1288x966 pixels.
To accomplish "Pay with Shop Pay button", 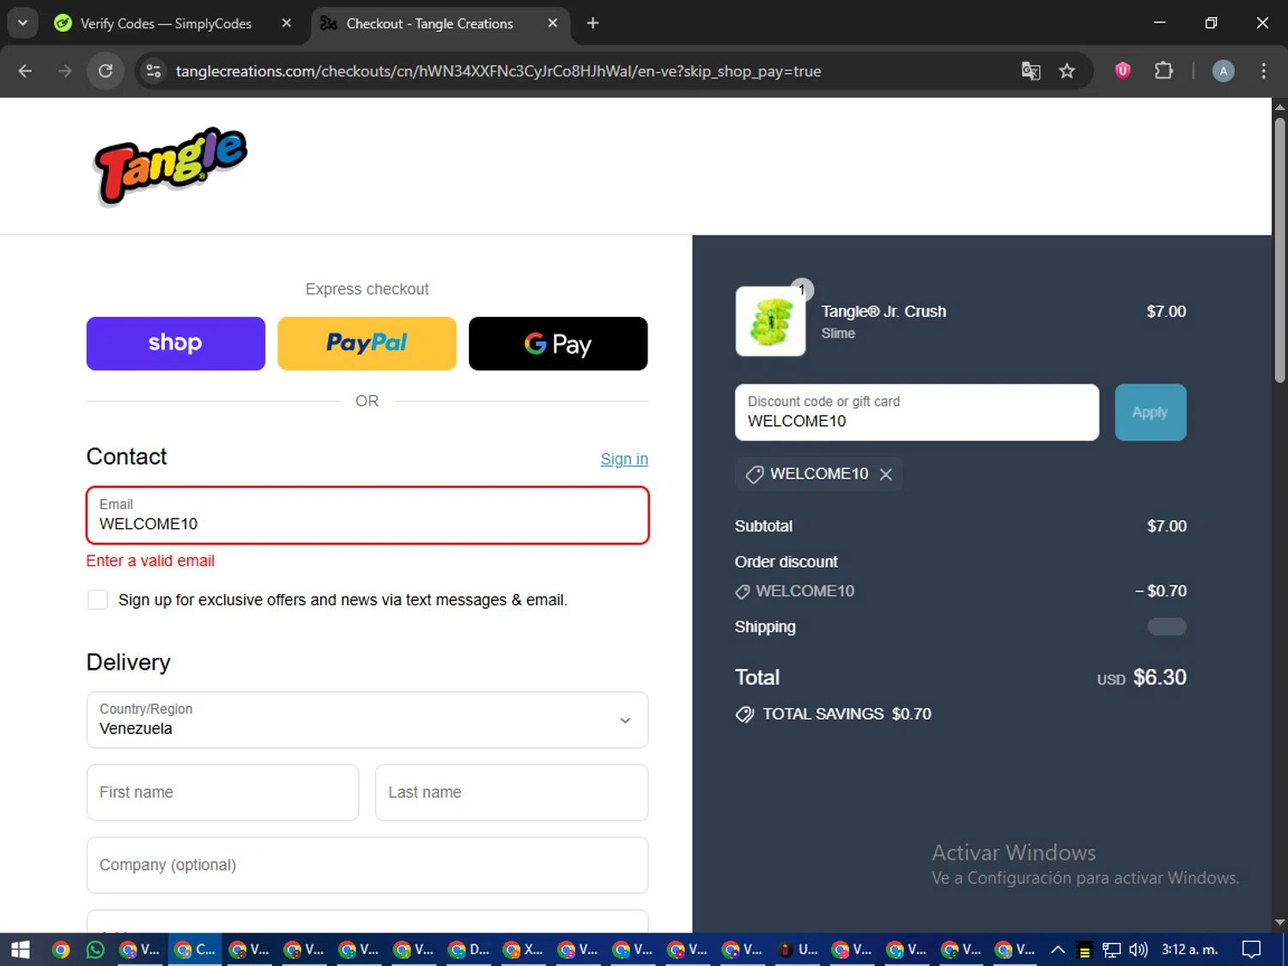I will [x=176, y=343].
